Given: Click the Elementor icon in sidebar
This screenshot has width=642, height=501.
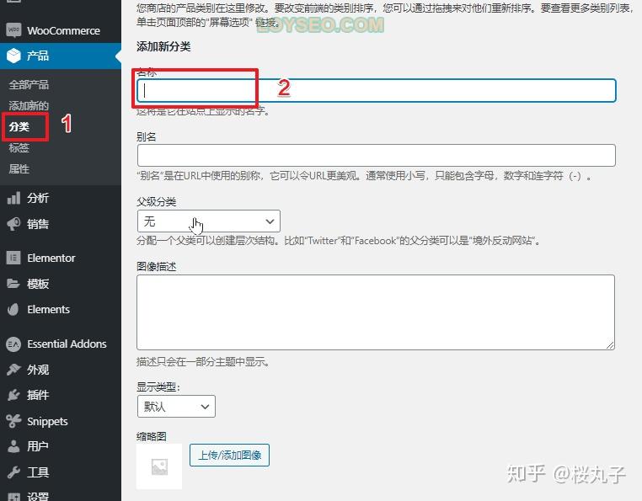Looking at the screenshot, I should [13, 258].
